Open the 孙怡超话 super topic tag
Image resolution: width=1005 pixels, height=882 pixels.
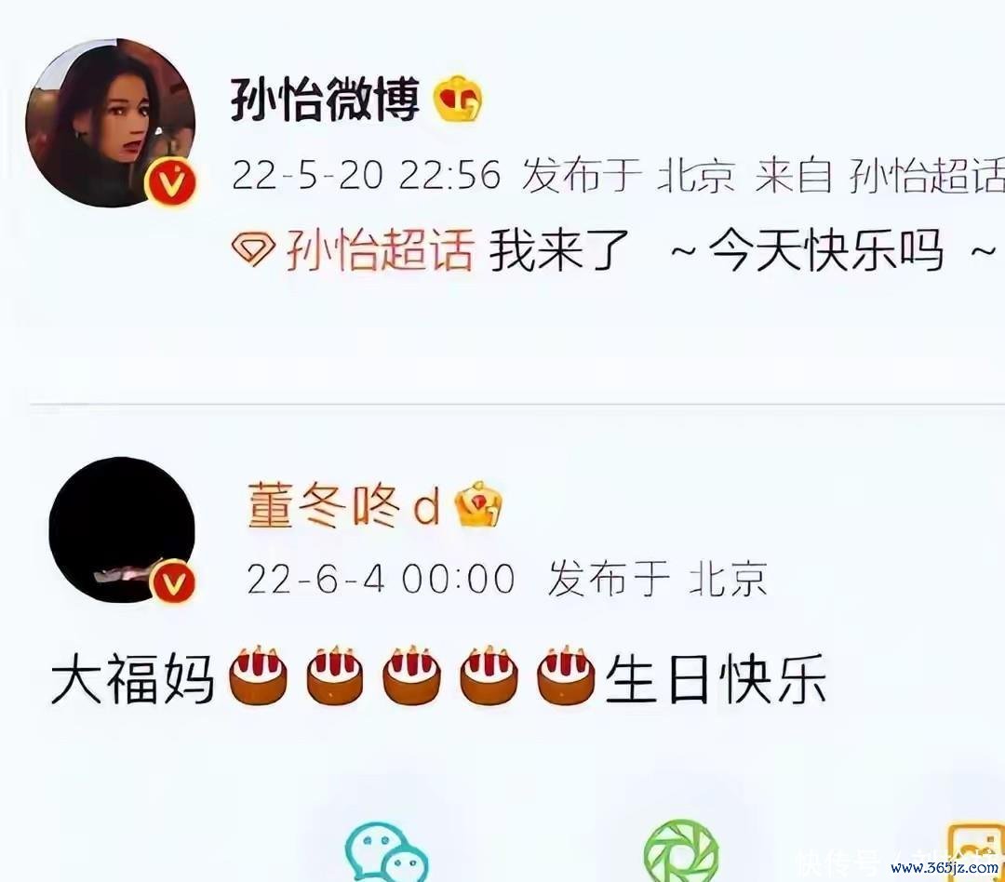(380, 250)
